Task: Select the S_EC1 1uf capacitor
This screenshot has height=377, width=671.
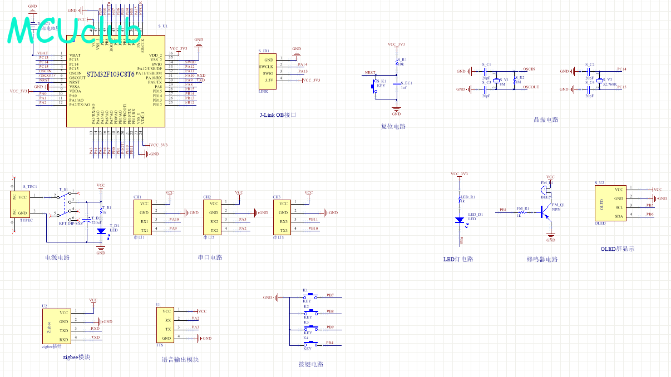Action: click(396, 85)
